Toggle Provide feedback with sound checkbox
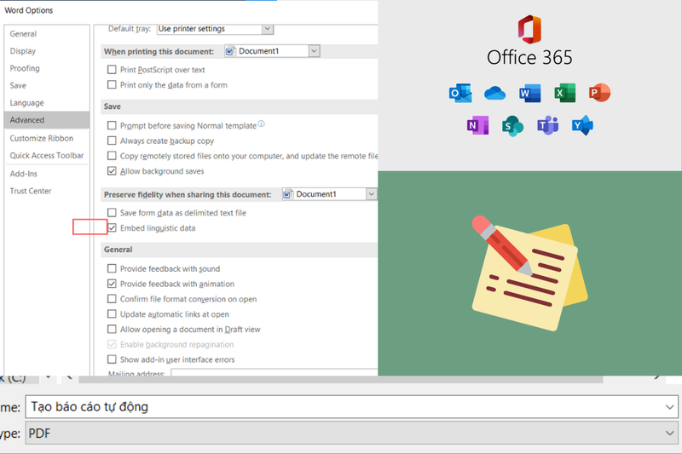This screenshot has width=682, height=454. coord(112,268)
